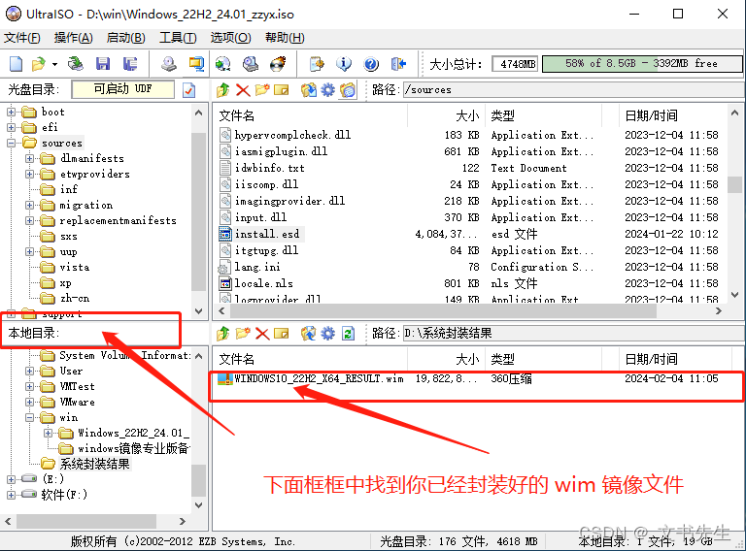Open the 选项(O) menu
Image resolution: width=746 pixels, height=551 pixels.
pos(230,38)
